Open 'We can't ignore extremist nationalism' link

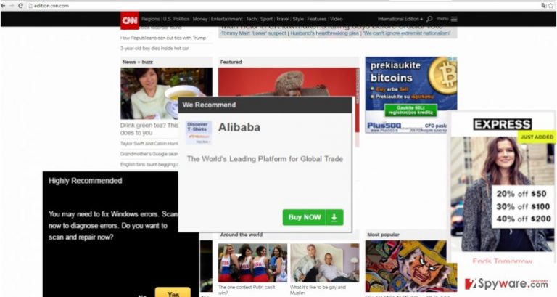coord(407,33)
